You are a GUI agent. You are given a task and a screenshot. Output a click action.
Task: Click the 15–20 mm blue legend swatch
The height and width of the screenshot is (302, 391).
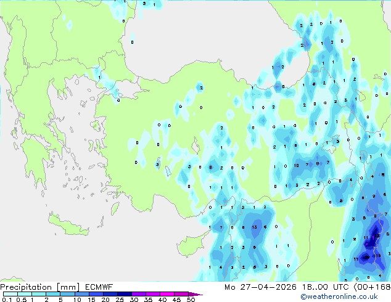click(96, 294)
